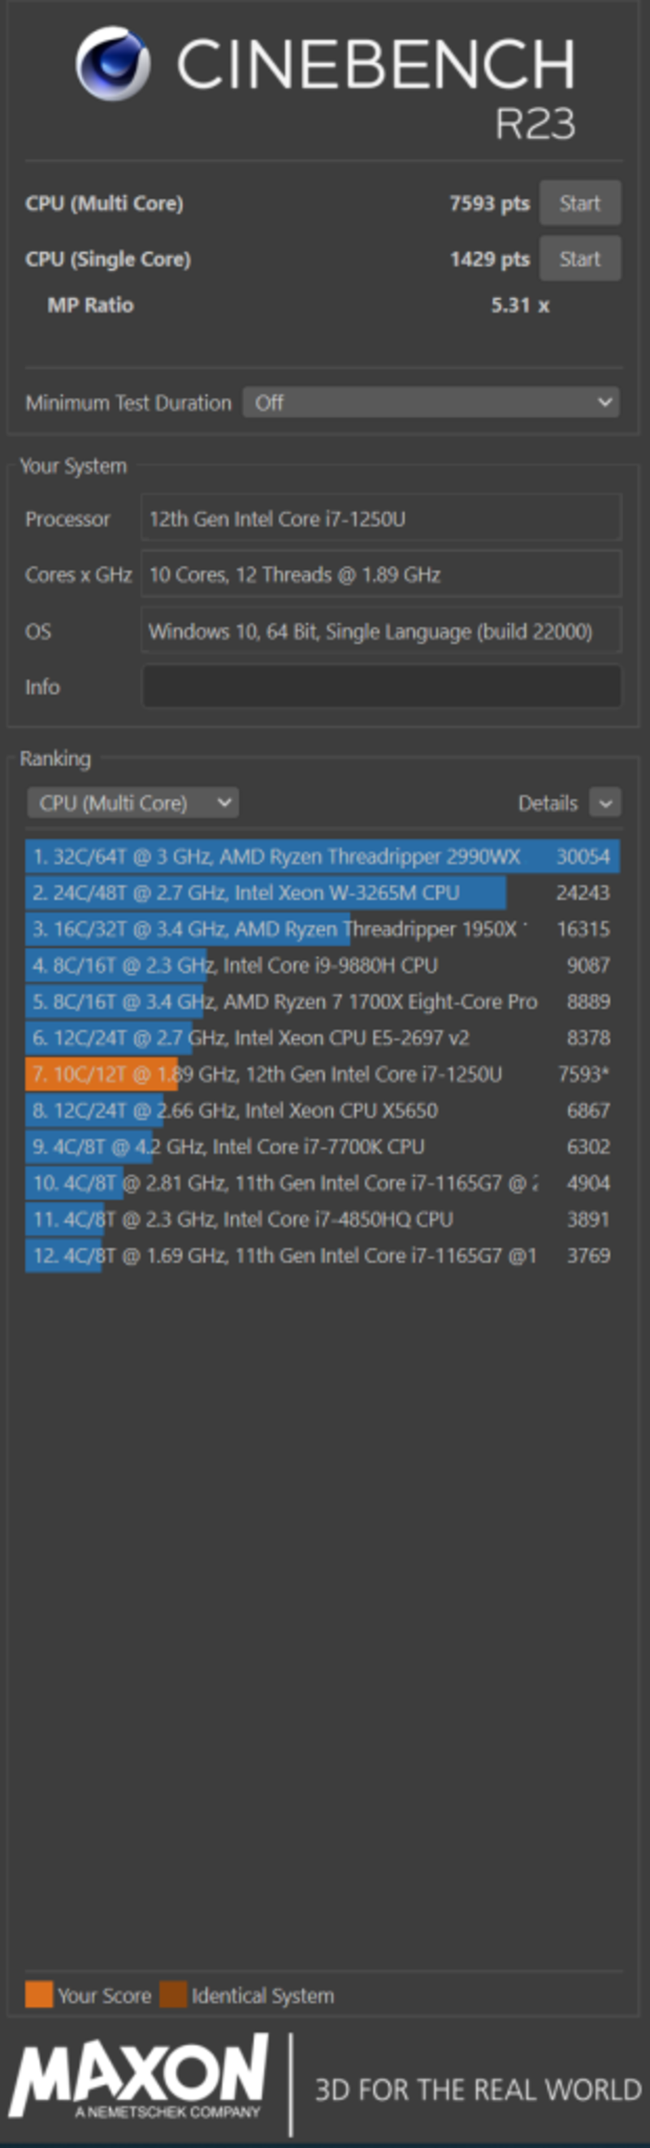
Task: Select the last ranking entry scoring 3769
Action: coord(323,1255)
